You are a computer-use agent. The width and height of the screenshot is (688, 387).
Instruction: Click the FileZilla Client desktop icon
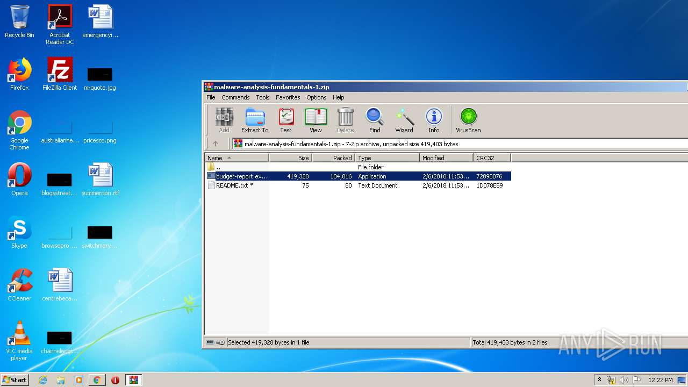[x=60, y=74]
